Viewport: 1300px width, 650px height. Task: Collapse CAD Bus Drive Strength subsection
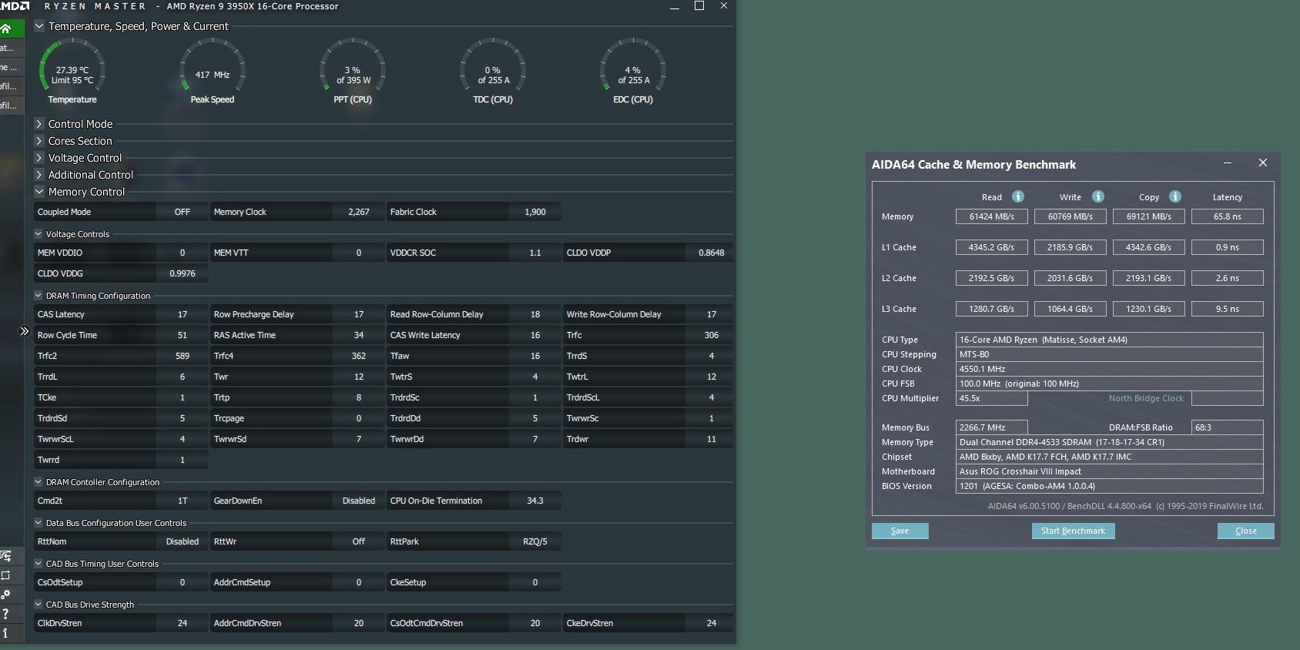click(x=39, y=605)
